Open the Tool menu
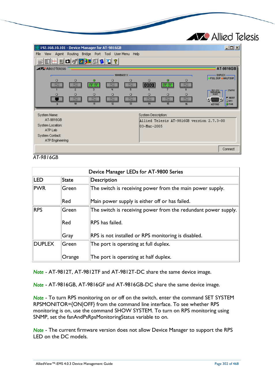275x390 pixels. [108, 54]
